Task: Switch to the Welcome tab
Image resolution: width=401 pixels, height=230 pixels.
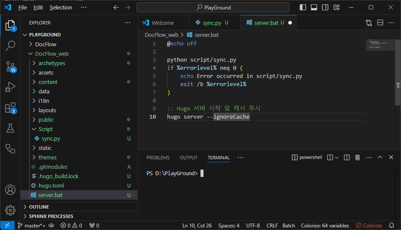Action: (x=163, y=23)
